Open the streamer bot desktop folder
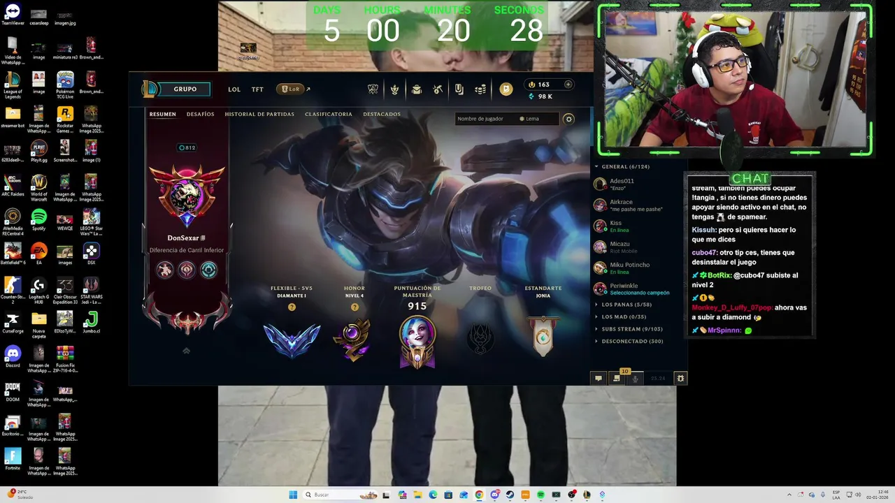 [x=13, y=117]
